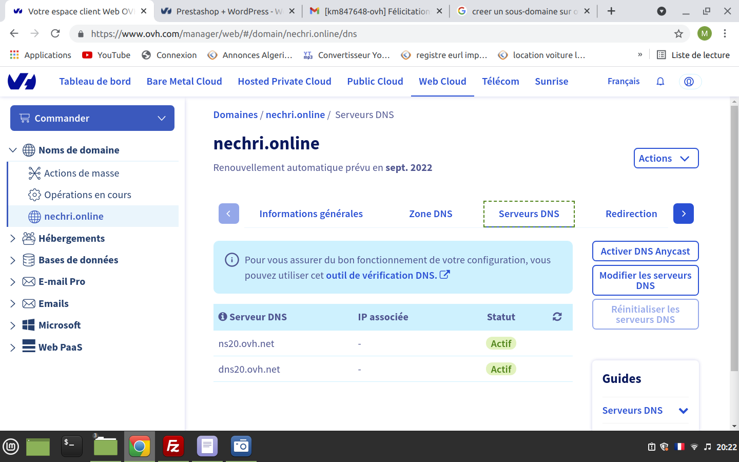The image size is (739, 462).
Task: Refresh the DNS server status table
Action: tap(557, 317)
